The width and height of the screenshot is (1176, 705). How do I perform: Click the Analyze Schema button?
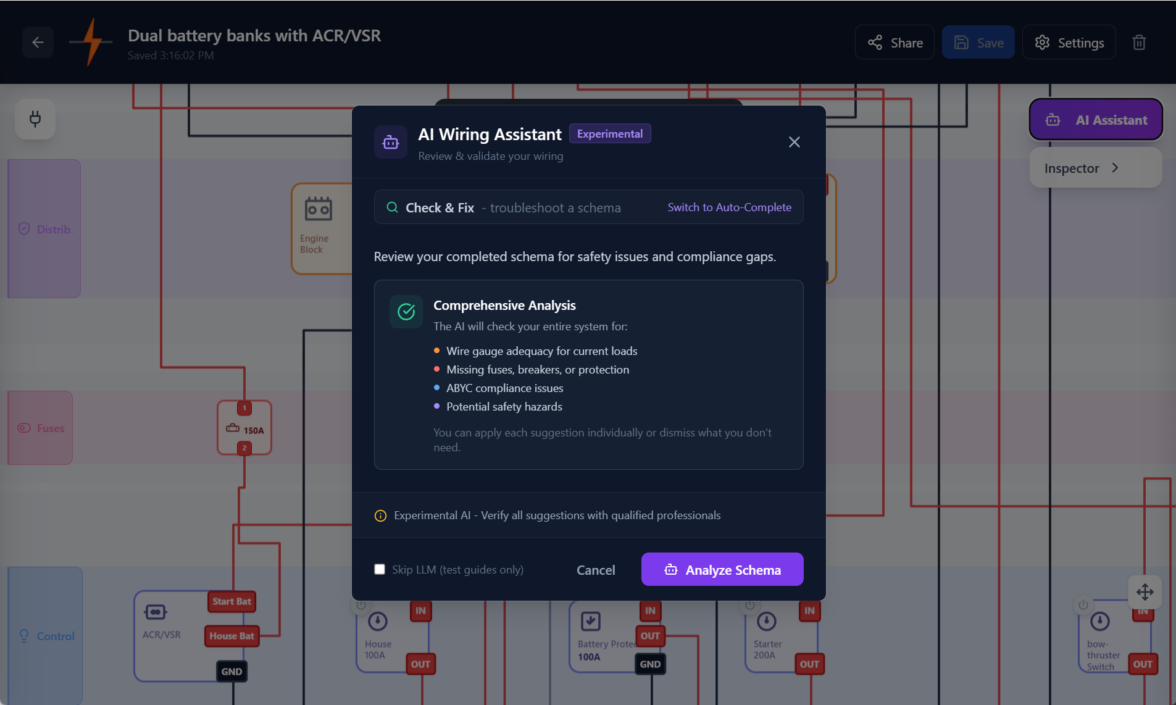(x=722, y=569)
